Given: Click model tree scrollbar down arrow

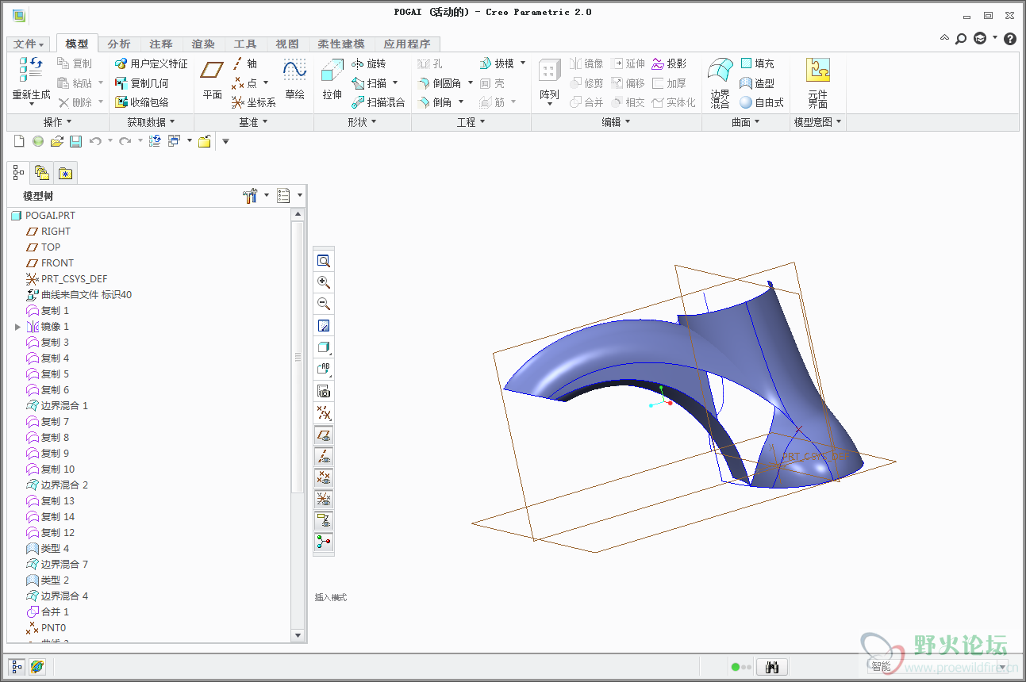Looking at the screenshot, I should pos(298,635).
